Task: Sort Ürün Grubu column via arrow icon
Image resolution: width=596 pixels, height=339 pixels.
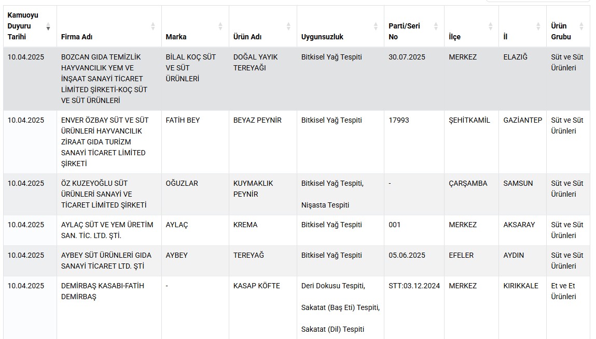Action: (x=581, y=26)
